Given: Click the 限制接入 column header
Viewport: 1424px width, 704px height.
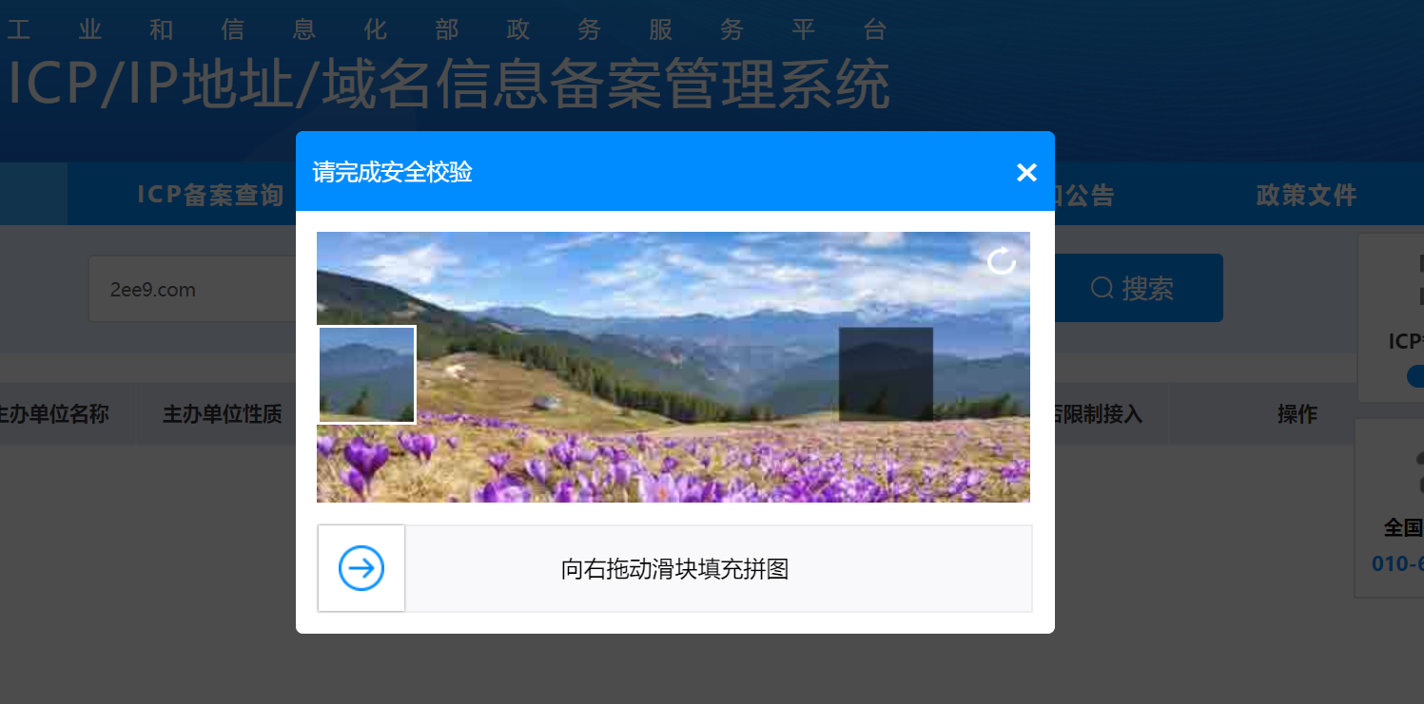Looking at the screenshot, I should 1099,414.
